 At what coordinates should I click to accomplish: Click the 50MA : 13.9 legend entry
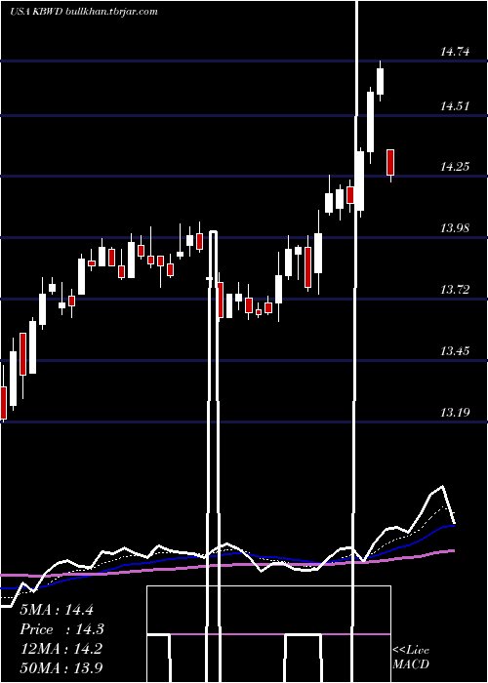61,667
